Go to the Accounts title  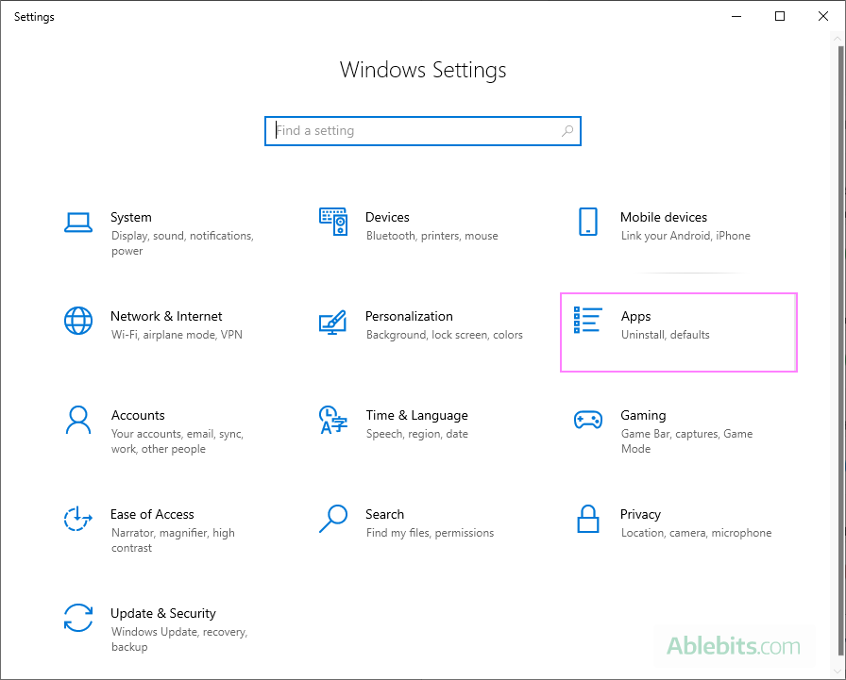(x=138, y=415)
